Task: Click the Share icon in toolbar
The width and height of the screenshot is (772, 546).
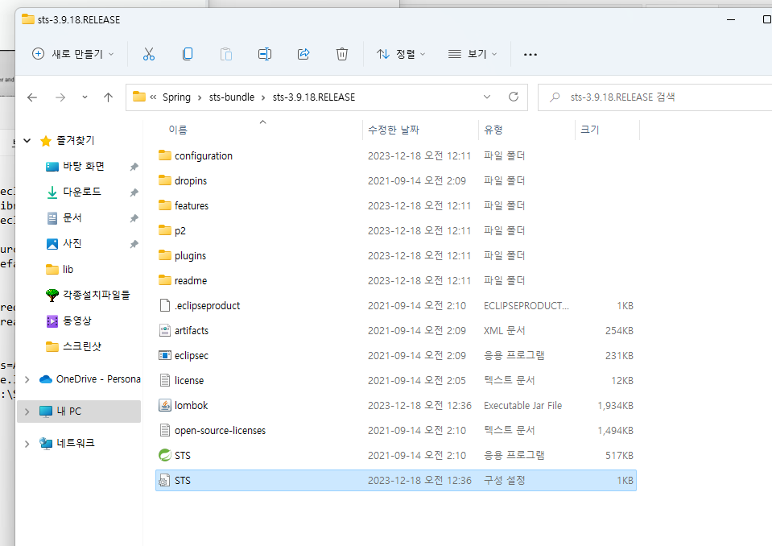Action: click(x=303, y=54)
